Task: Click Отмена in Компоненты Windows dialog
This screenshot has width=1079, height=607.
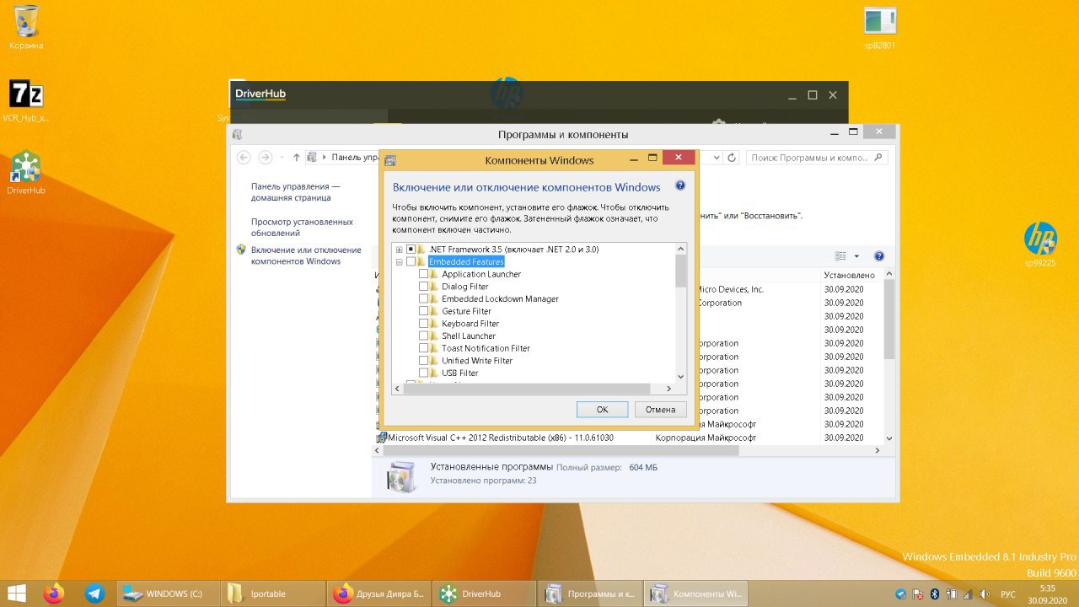Action: pyautogui.click(x=660, y=410)
